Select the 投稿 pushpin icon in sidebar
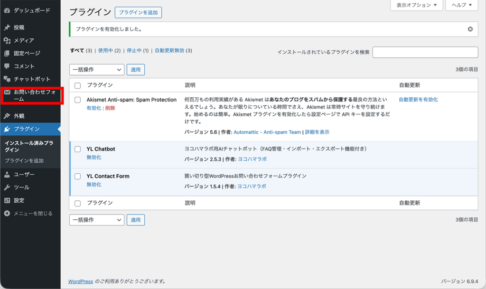The width and height of the screenshot is (486, 289). [6, 27]
